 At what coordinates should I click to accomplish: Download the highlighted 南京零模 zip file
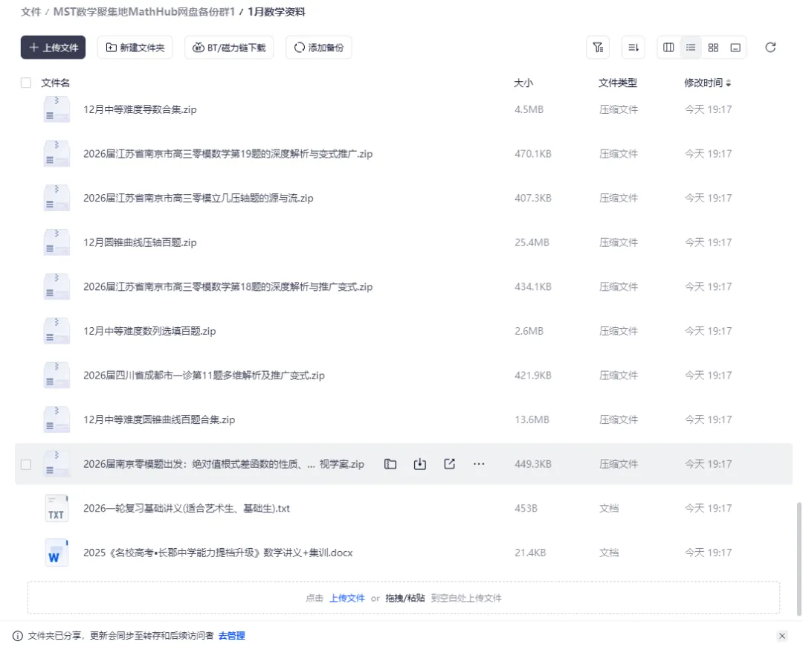tap(419, 463)
